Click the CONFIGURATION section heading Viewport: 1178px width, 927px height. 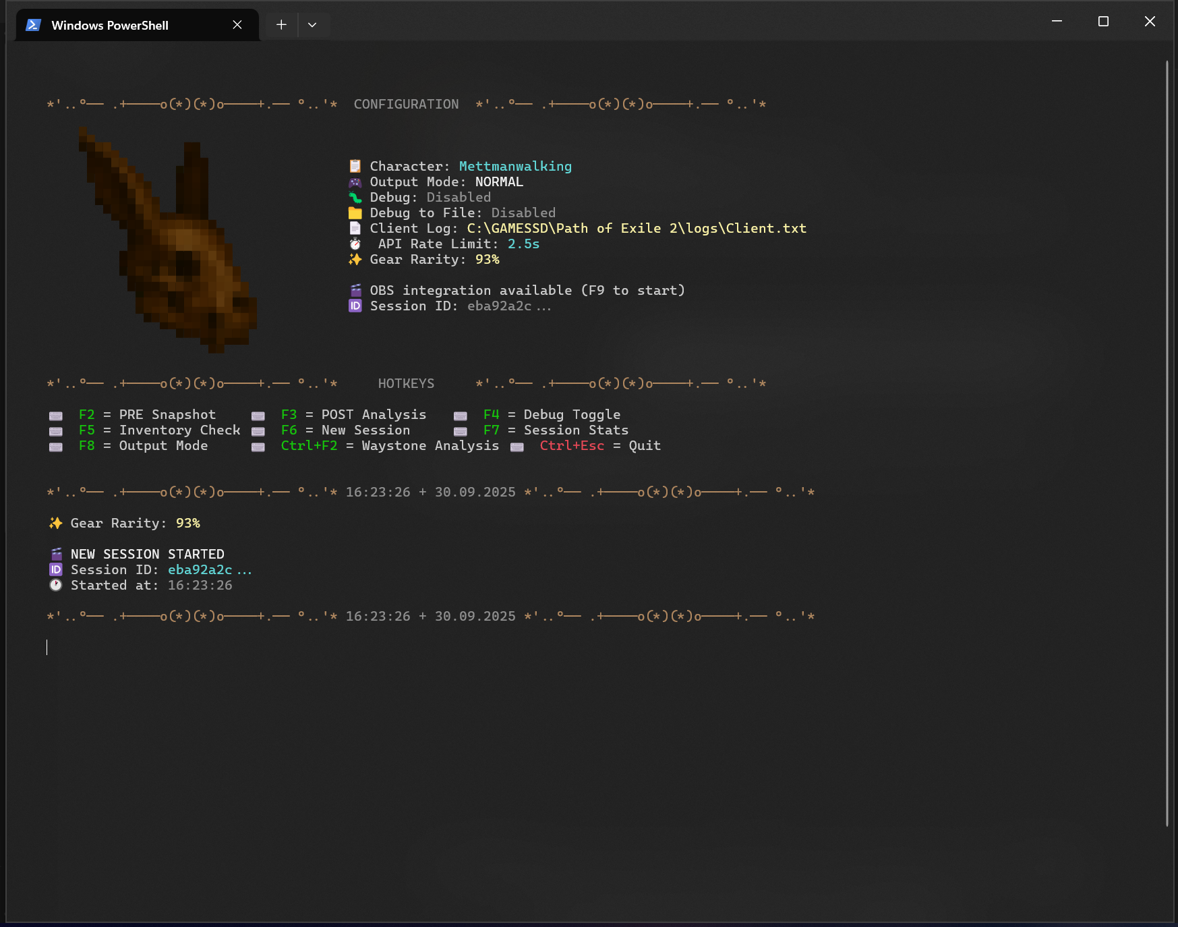[x=406, y=104]
